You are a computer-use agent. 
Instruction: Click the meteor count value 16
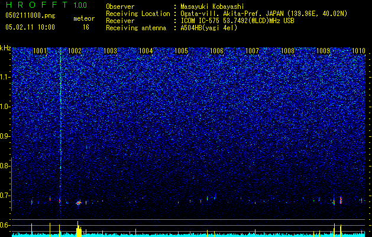tap(86, 27)
